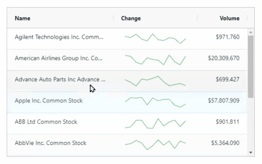Viewport: 262px width, 164px height.
Task: Click the $20,309,670 volume cell
Action: click(x=224, y=58)
